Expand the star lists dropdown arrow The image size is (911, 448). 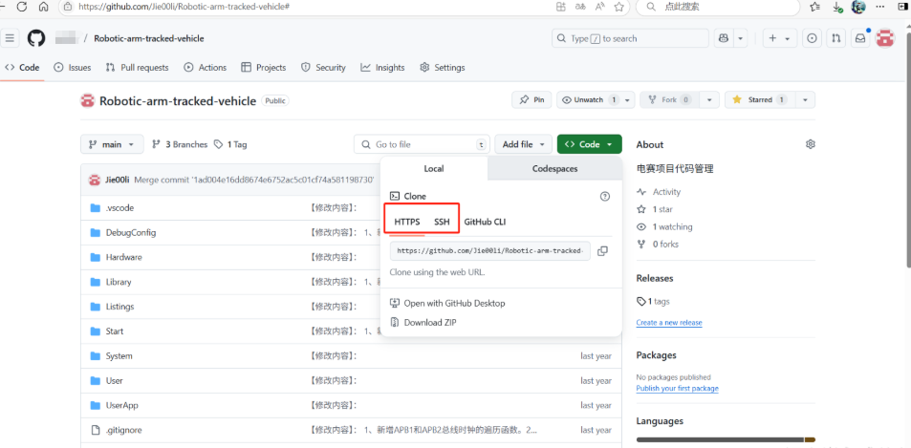(805, 99)
